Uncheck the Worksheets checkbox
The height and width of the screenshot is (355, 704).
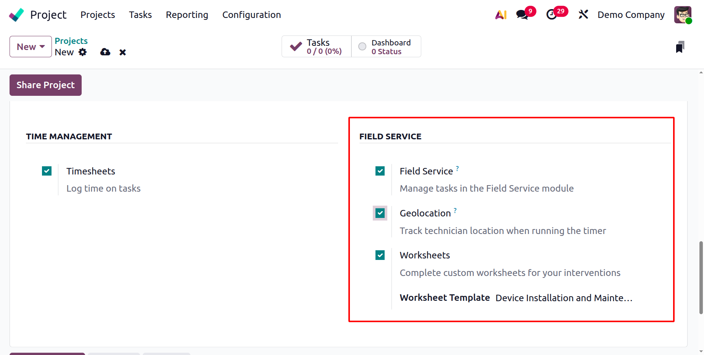pos(380,255)
